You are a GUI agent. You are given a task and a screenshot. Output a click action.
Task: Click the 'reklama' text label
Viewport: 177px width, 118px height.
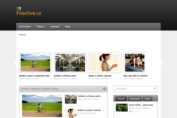pyautogui.click(x=22, y=35)
